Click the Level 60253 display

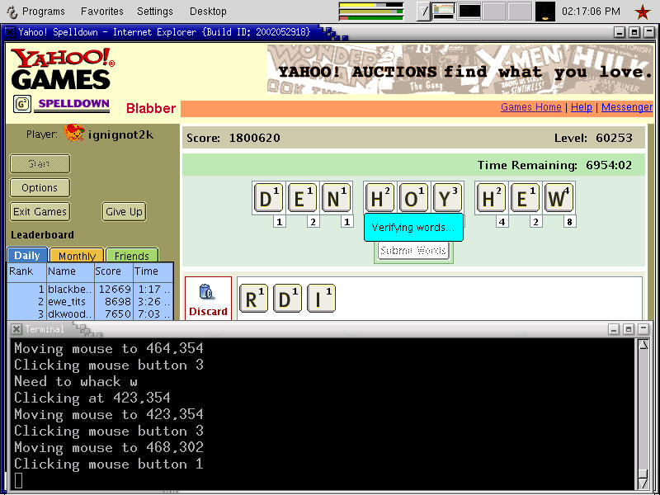593,138
